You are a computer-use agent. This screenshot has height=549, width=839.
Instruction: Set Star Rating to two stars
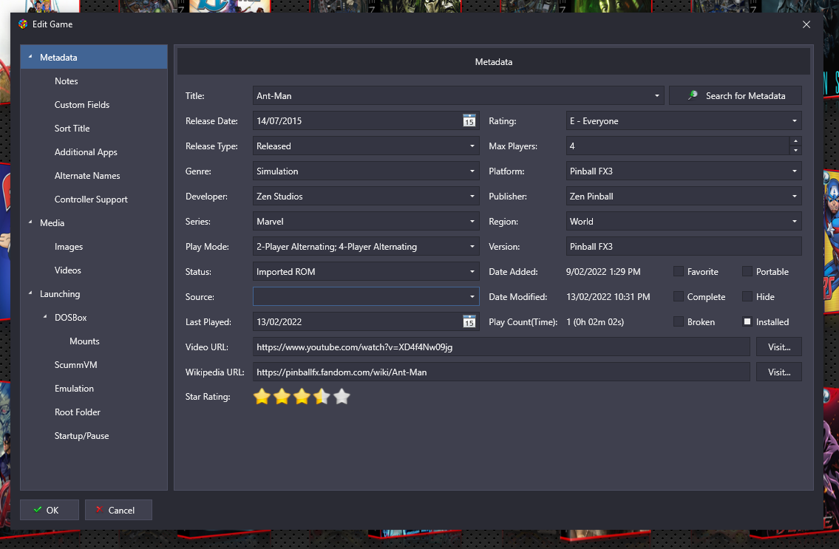point(282,397)
